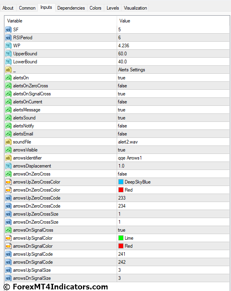Screen dimensions: 231x291
Task: Toggle the alertsOnZeroCross false value
Action: [122, 86]
